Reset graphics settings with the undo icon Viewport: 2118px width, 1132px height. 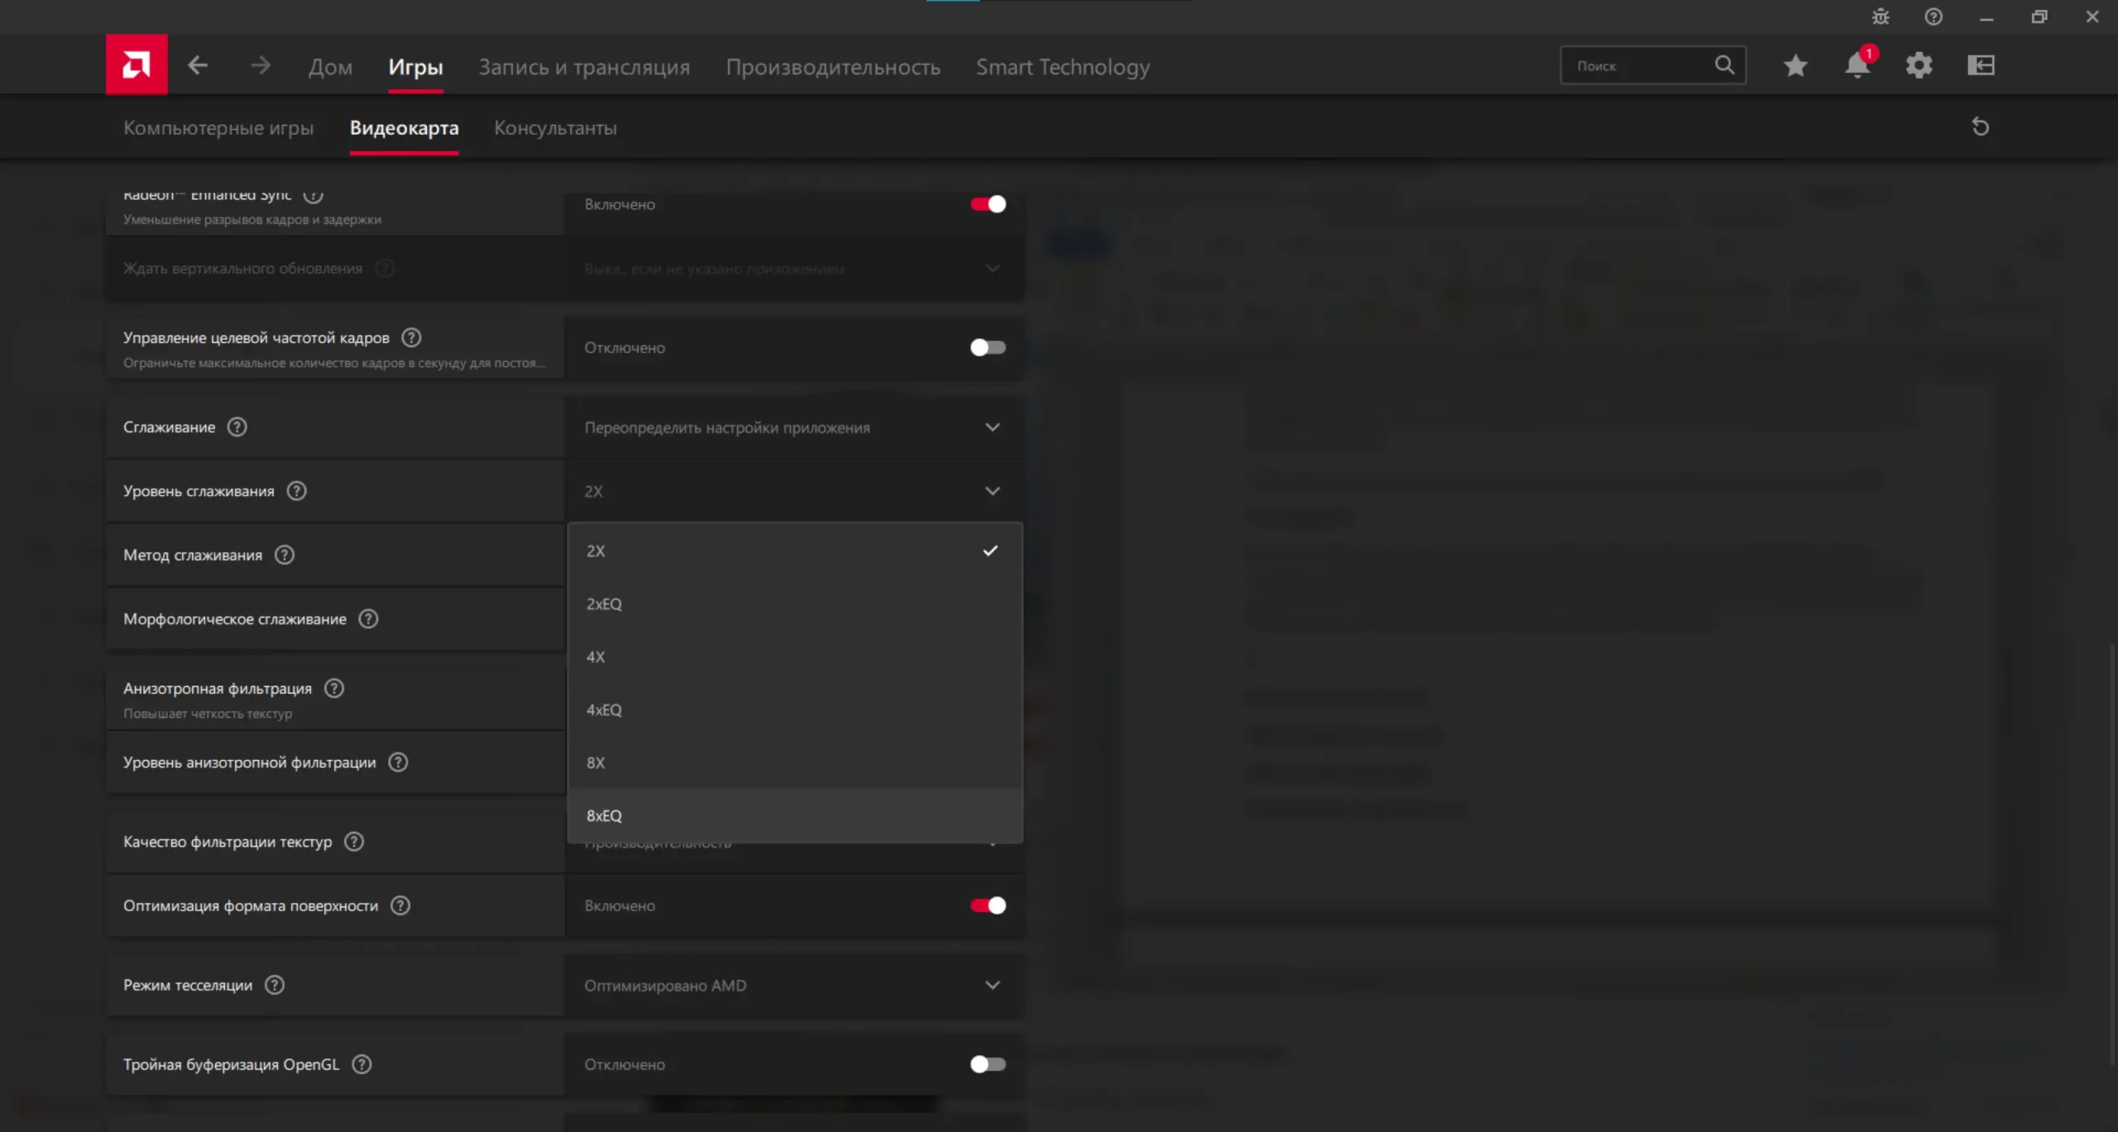point(1980,127)
